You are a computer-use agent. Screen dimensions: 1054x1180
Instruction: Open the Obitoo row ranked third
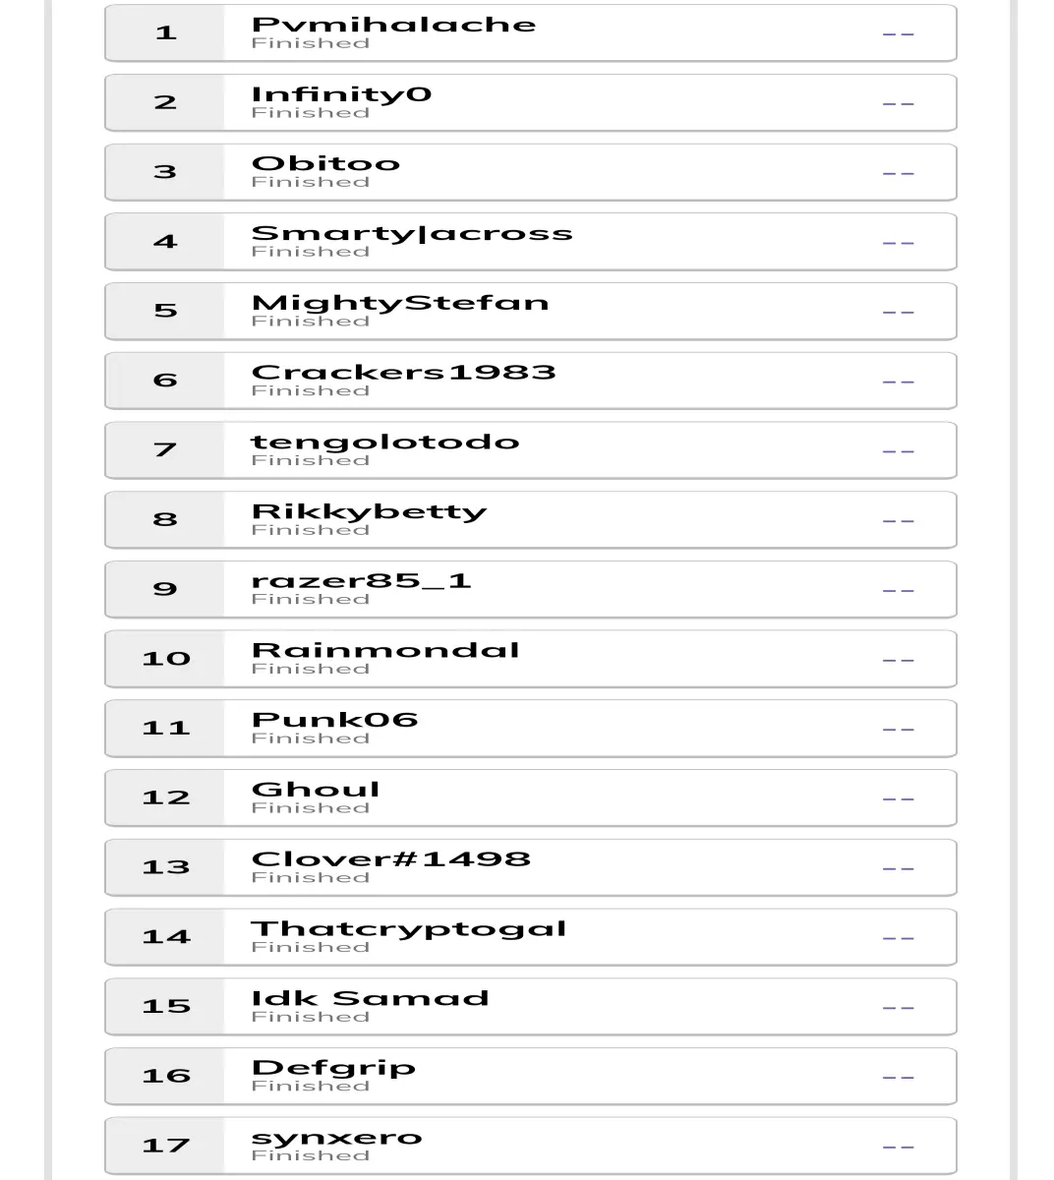click(531, 172)
